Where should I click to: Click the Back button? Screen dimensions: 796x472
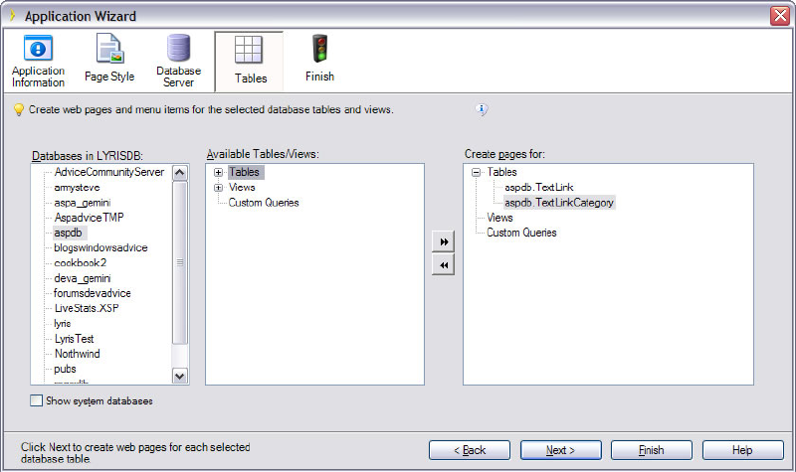coord(470,450)
